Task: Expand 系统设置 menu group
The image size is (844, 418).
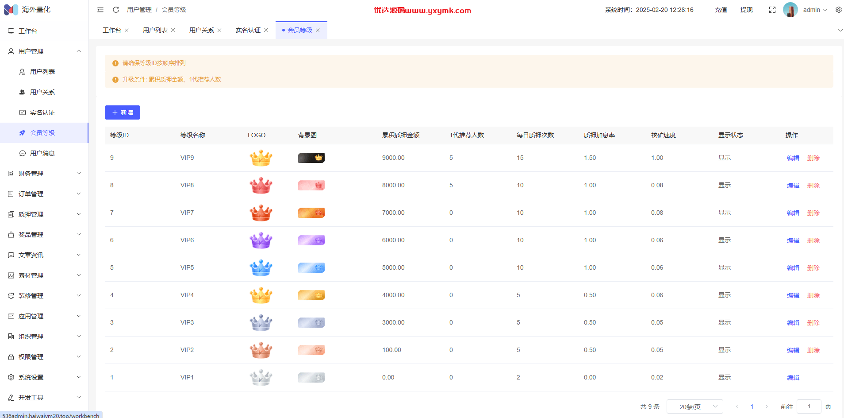Action: (44, 377)
